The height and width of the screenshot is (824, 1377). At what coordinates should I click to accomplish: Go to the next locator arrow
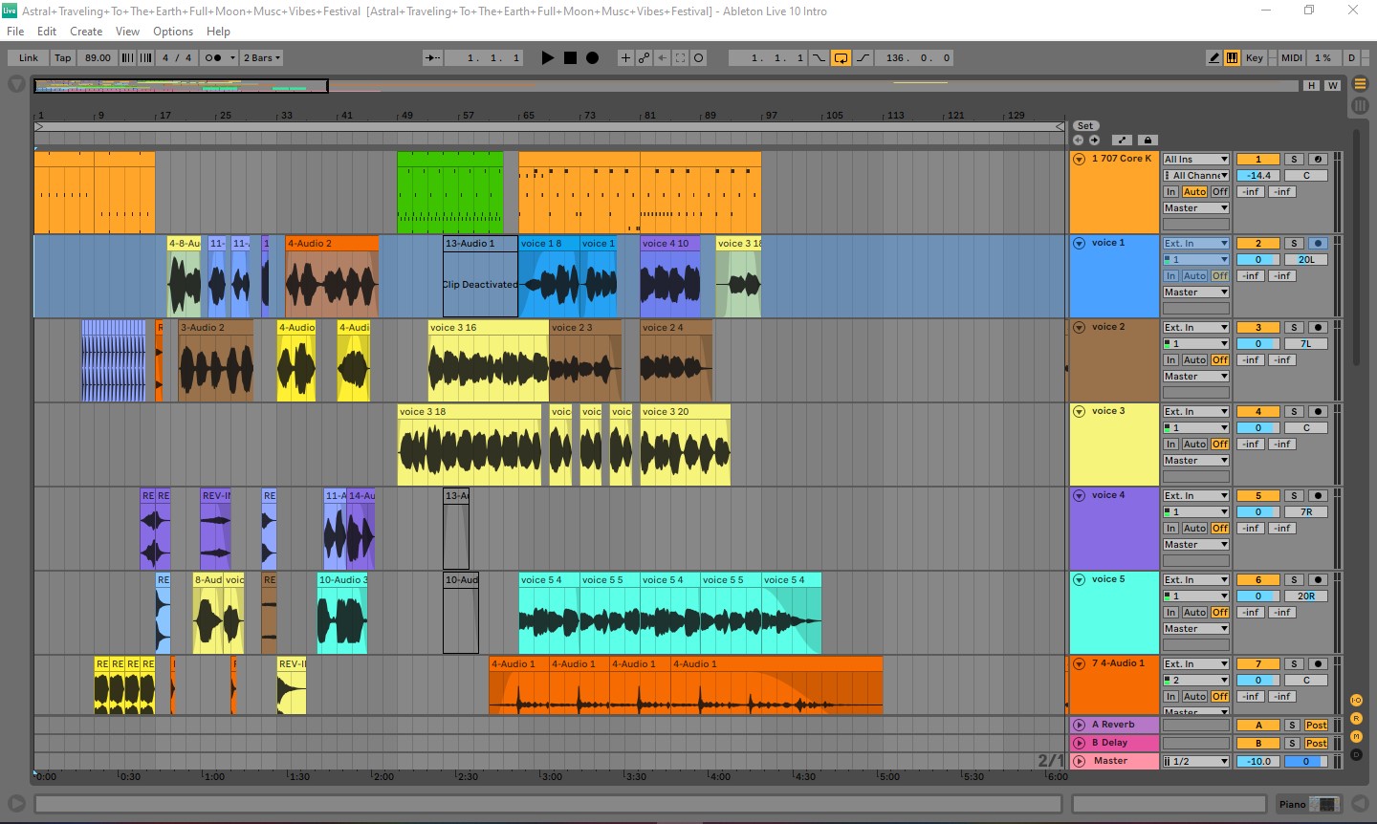click(x=1094, y=141)
